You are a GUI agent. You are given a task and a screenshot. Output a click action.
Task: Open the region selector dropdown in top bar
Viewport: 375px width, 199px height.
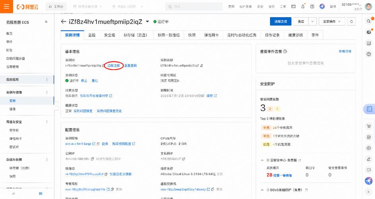pos(127,7)
